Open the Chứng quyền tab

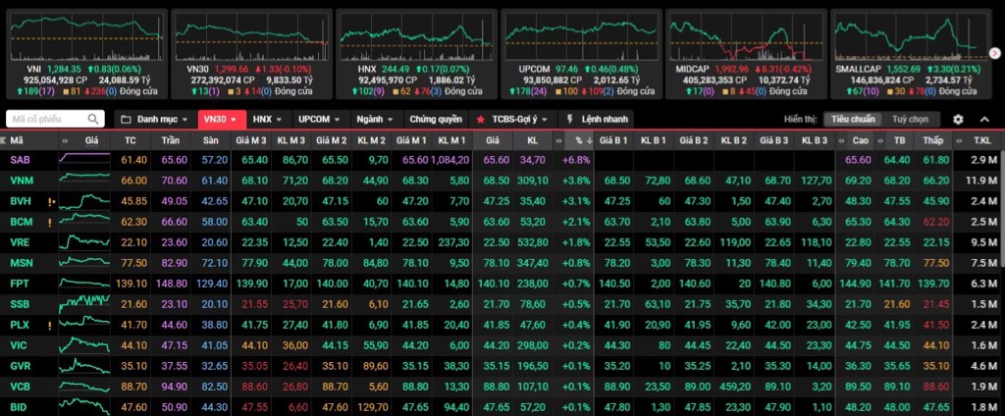click(x=435, y=119)
